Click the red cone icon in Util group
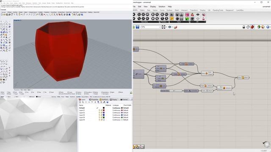Screen dimensions: 271x152 (x=203, y=19)
